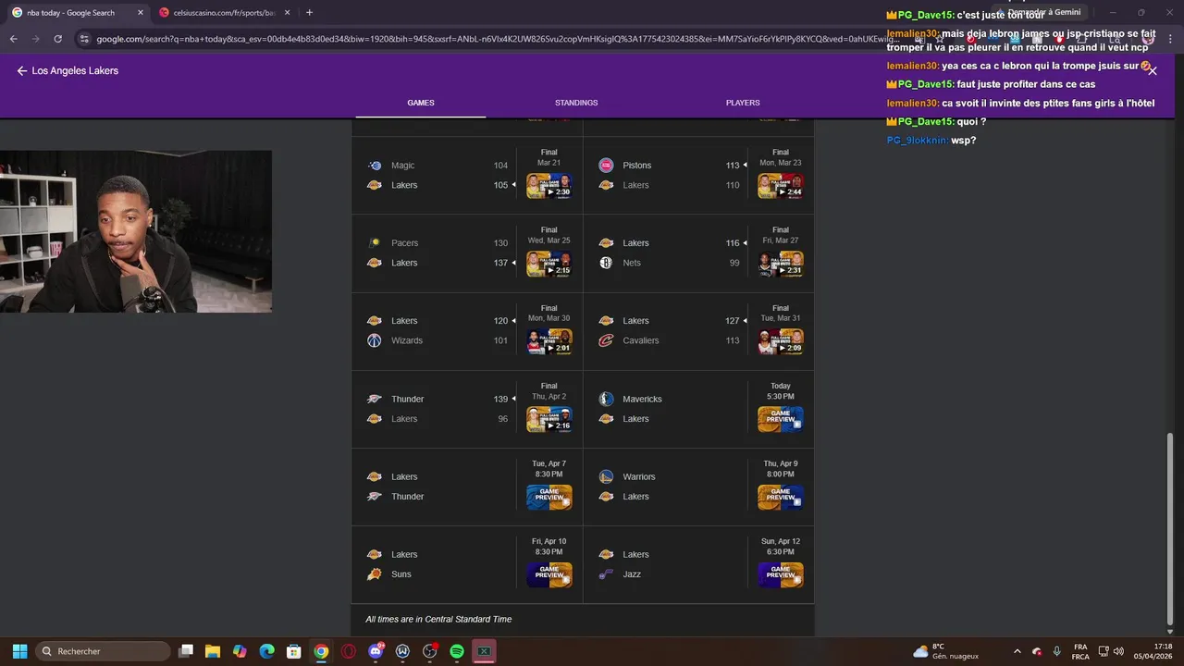The image size is (1184, 666).
Task: Play the Lakers vs Nets 2:31 highlight video
Action: 781,264
